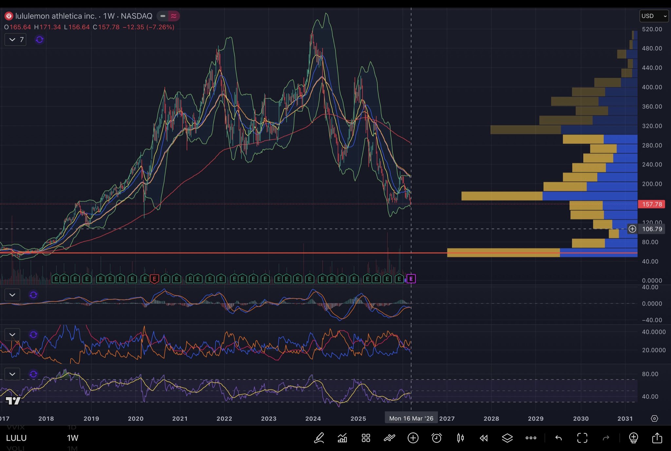This screenshot has width=671, height=451.
Task: Change the 1W timeframe interval
Action: click(72, 438)
